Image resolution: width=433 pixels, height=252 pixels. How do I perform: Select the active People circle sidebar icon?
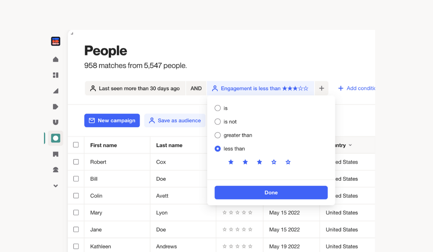[56, 138]
